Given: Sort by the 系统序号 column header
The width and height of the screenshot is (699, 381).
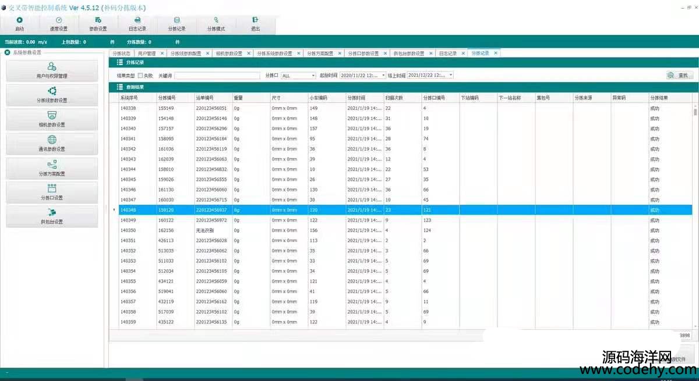Looking at the screenshot, I should tap(137, 98).
